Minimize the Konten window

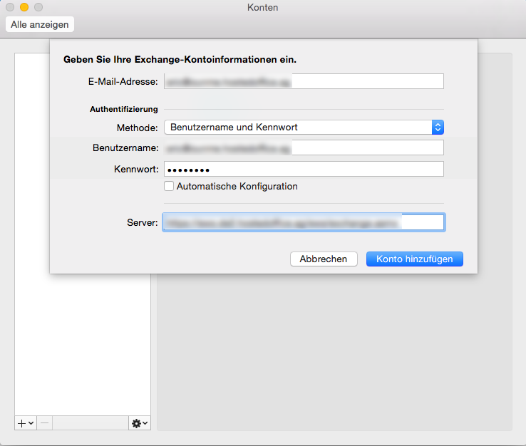pos(24,7)
